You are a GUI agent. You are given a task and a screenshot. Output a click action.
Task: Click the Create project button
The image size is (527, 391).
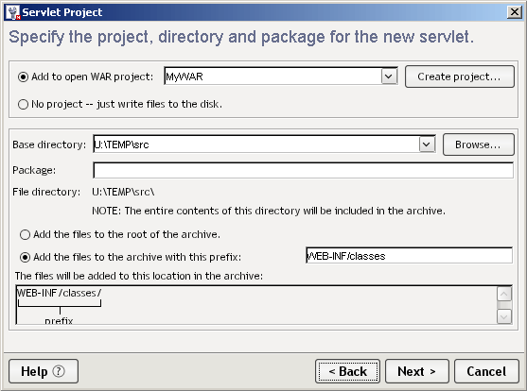(x=460, y=76)
